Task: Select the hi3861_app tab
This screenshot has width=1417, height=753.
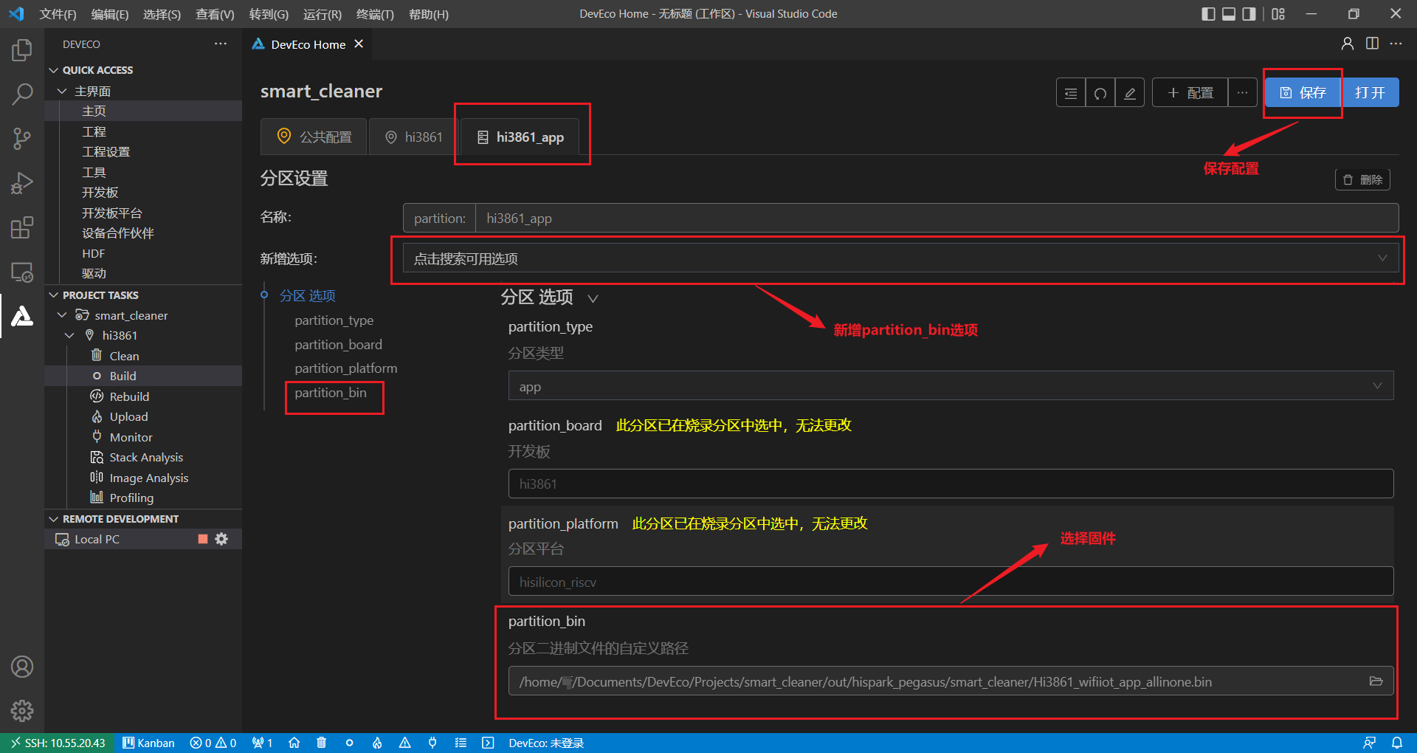Action: 521,137
